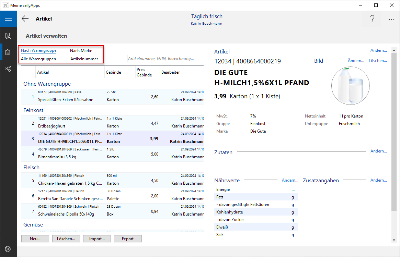Open settings via the gear icon

tap(8, 249)
